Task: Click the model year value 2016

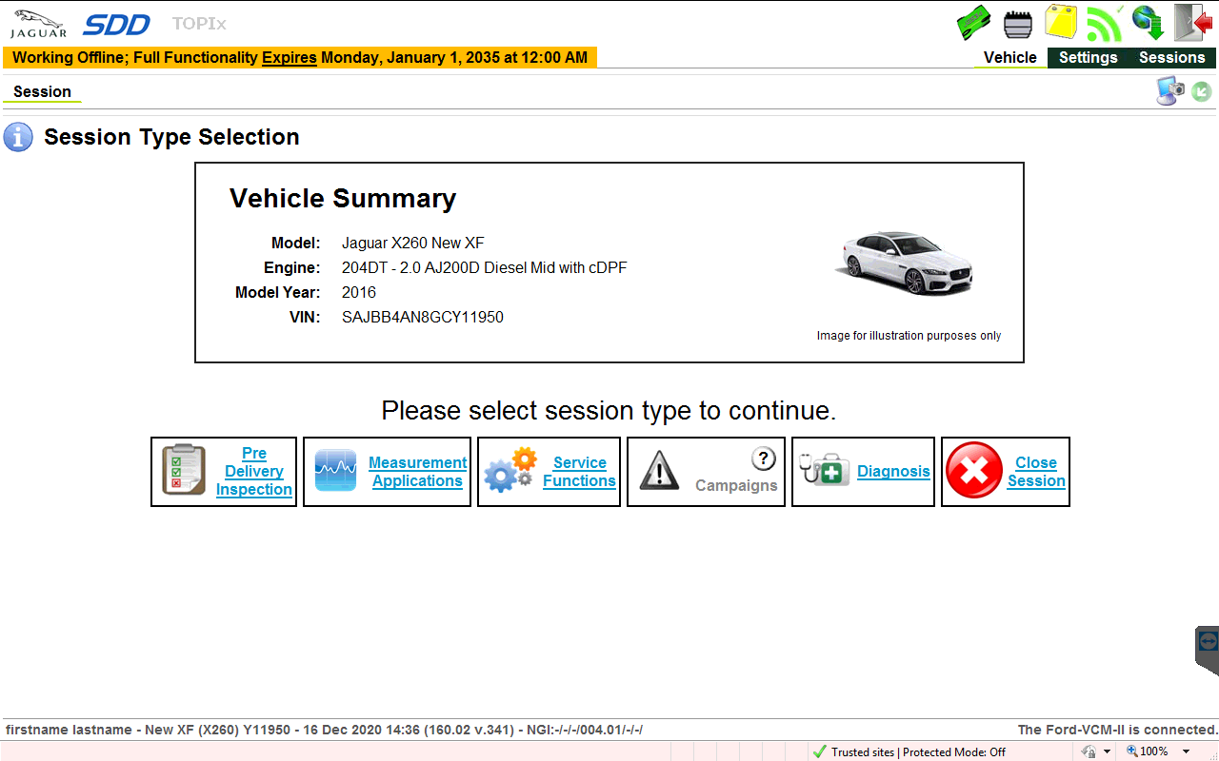Action: pyautogui.click(x=359, y=293)
